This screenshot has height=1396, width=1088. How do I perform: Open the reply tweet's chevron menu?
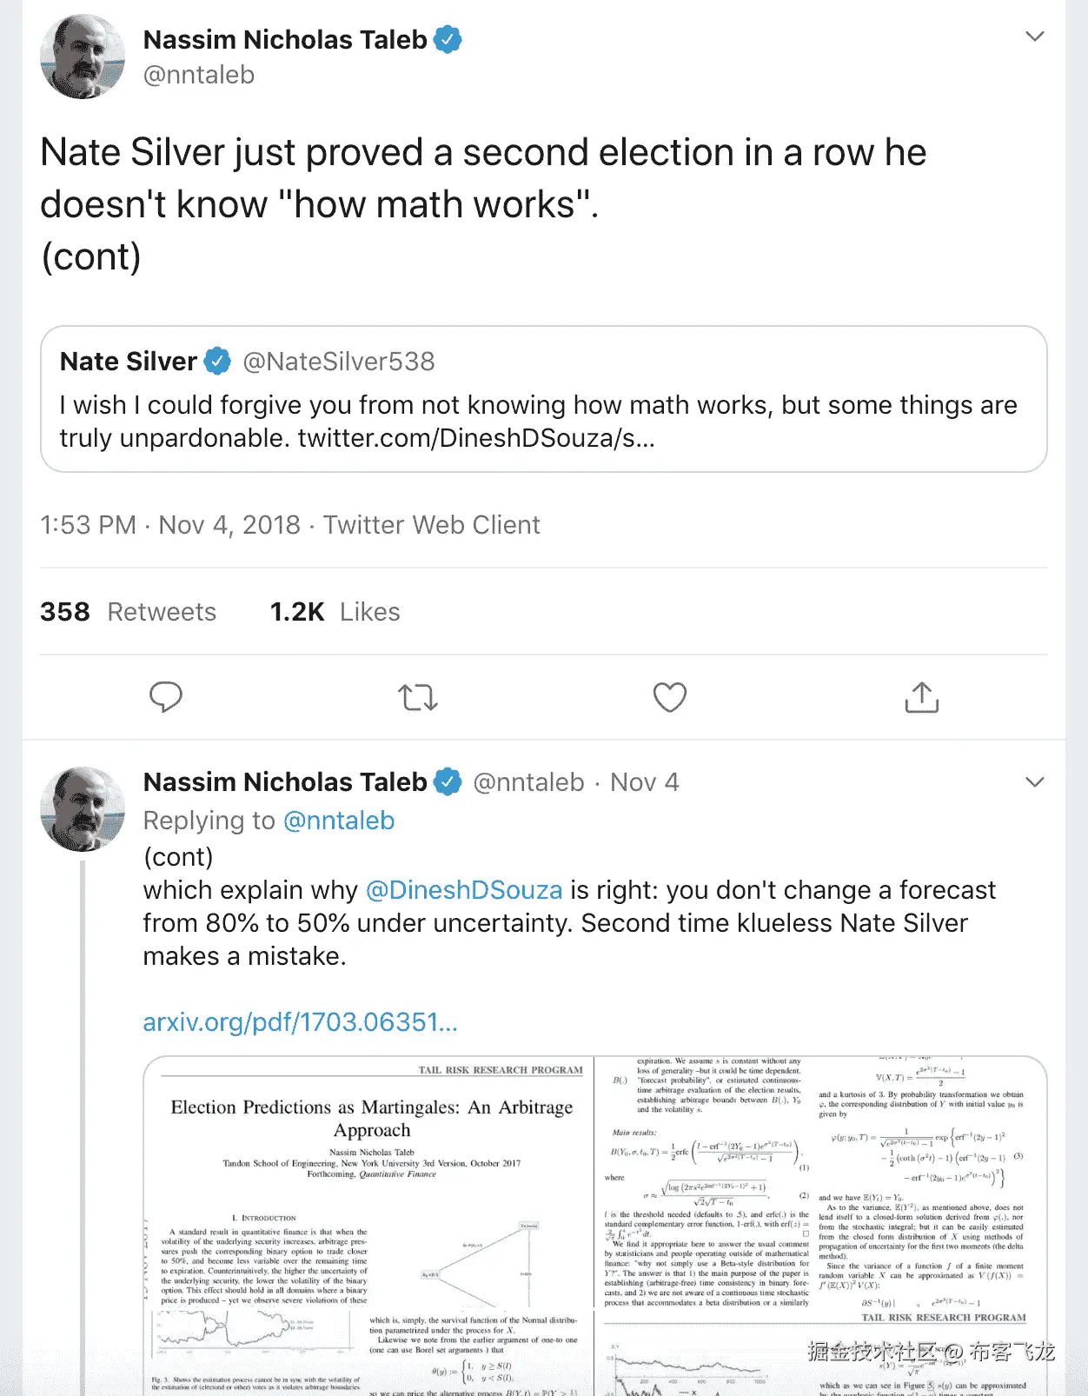[1034, 782]
